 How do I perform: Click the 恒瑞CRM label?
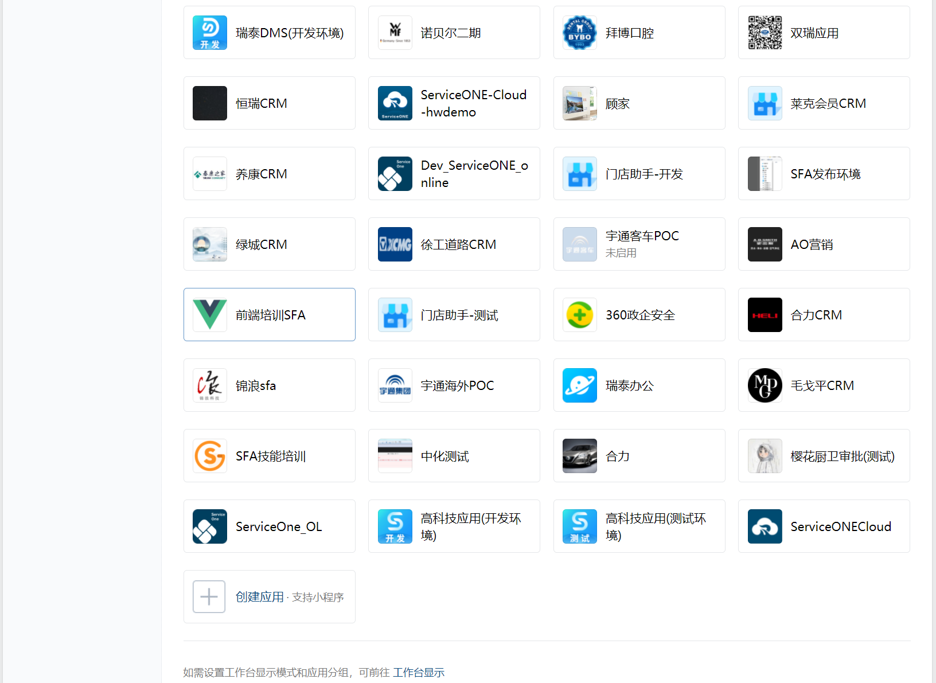pos(262,104)
